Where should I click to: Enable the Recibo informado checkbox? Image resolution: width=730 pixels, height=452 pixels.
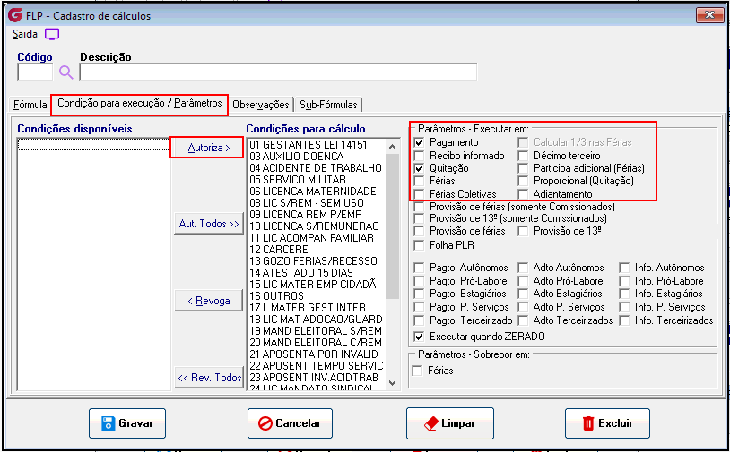tap(420, 156)
